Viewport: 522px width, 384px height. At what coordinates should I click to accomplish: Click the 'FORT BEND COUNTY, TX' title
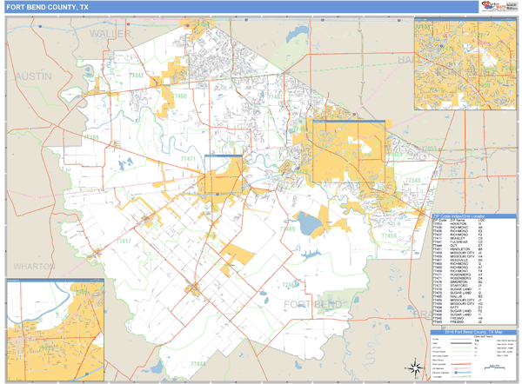47,7
